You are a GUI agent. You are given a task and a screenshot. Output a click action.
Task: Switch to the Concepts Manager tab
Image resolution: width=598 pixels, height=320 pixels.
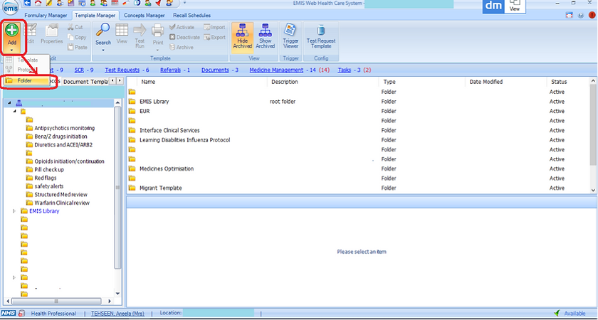144,15
